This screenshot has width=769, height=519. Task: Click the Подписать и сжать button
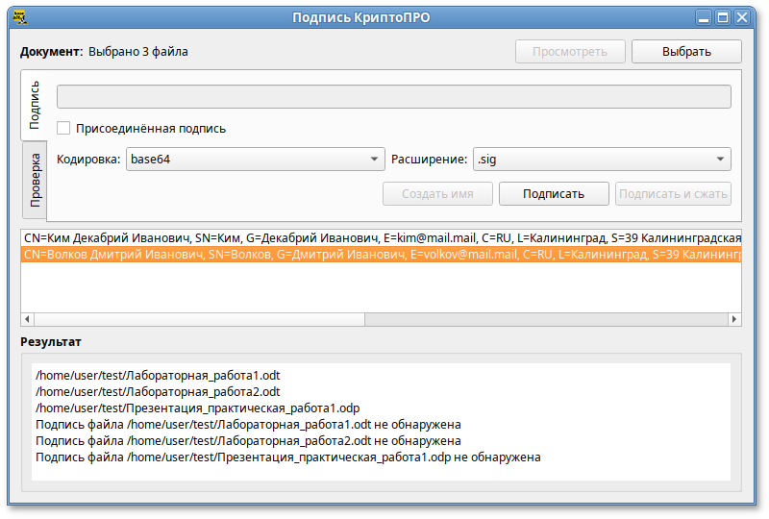pos(673,193)
